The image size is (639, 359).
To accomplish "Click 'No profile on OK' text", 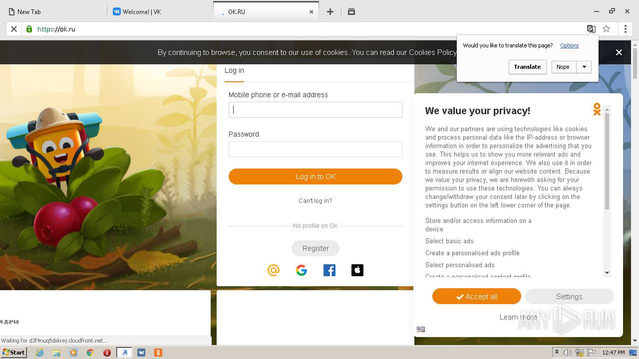I will point(316,226).
